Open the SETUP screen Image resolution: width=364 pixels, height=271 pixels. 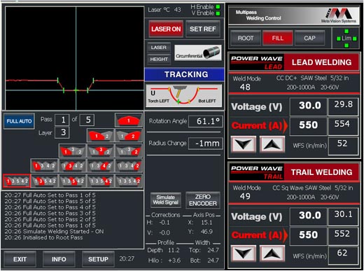click(x=98, y=259)
